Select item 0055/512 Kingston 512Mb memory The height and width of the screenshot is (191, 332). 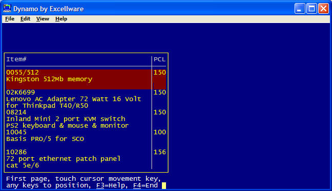(x=86, y=79)
